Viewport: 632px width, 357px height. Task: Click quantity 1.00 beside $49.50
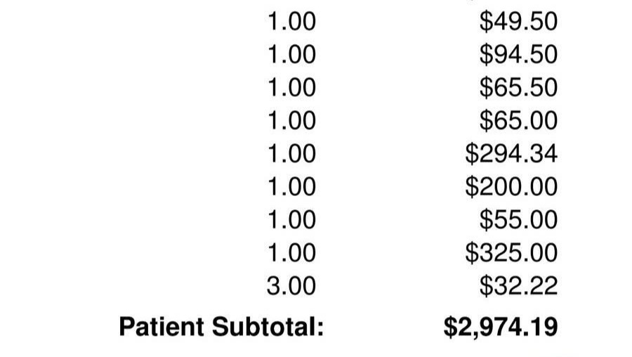[x=291, y=21]
